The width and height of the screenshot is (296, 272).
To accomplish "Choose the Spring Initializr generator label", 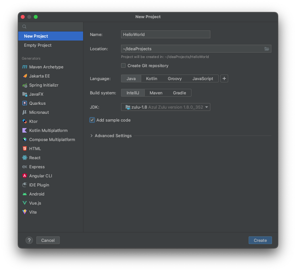I will coord(44,85).
